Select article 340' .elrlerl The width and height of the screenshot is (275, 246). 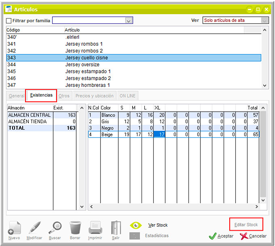pos(134,37)
